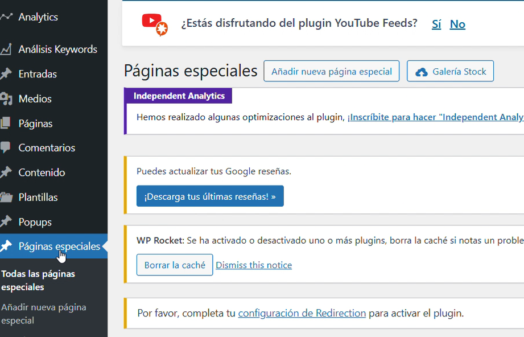Click the Comentarios speech bubble icon
This screenshot has width=524, height=337.
click(6, 147)
